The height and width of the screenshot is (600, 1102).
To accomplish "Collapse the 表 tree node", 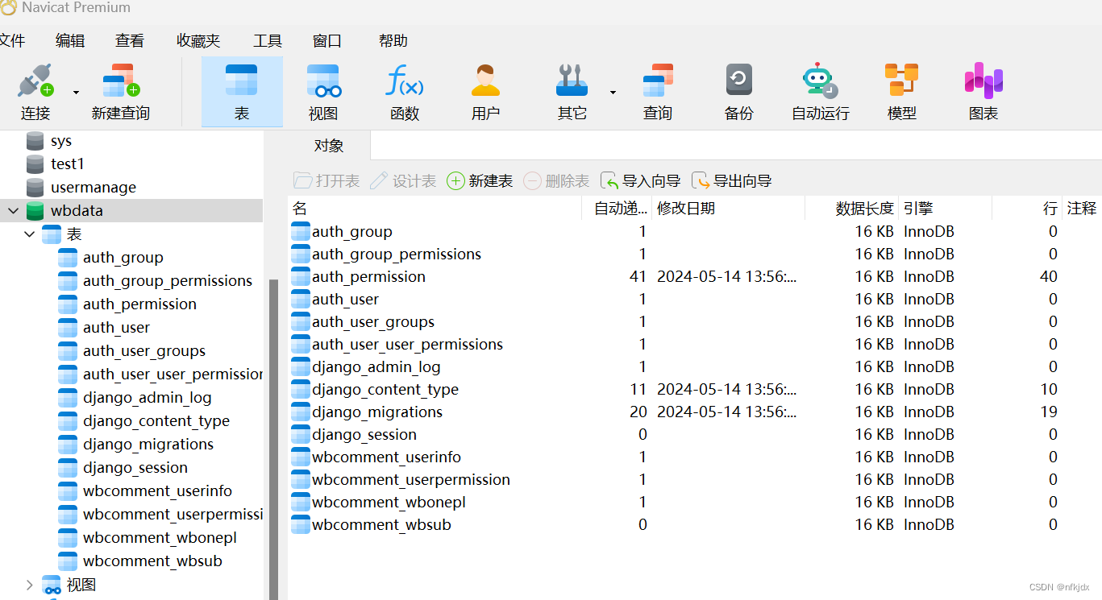I will pos(30,234).
